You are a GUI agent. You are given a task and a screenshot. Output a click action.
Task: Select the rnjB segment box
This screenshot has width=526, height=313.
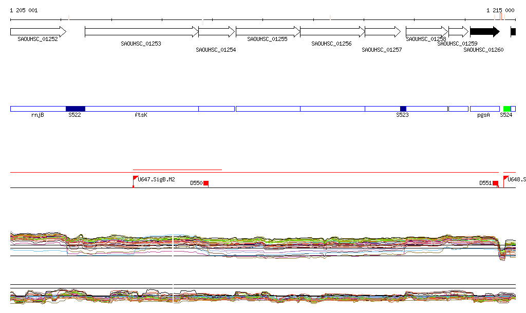pos(38,109)
